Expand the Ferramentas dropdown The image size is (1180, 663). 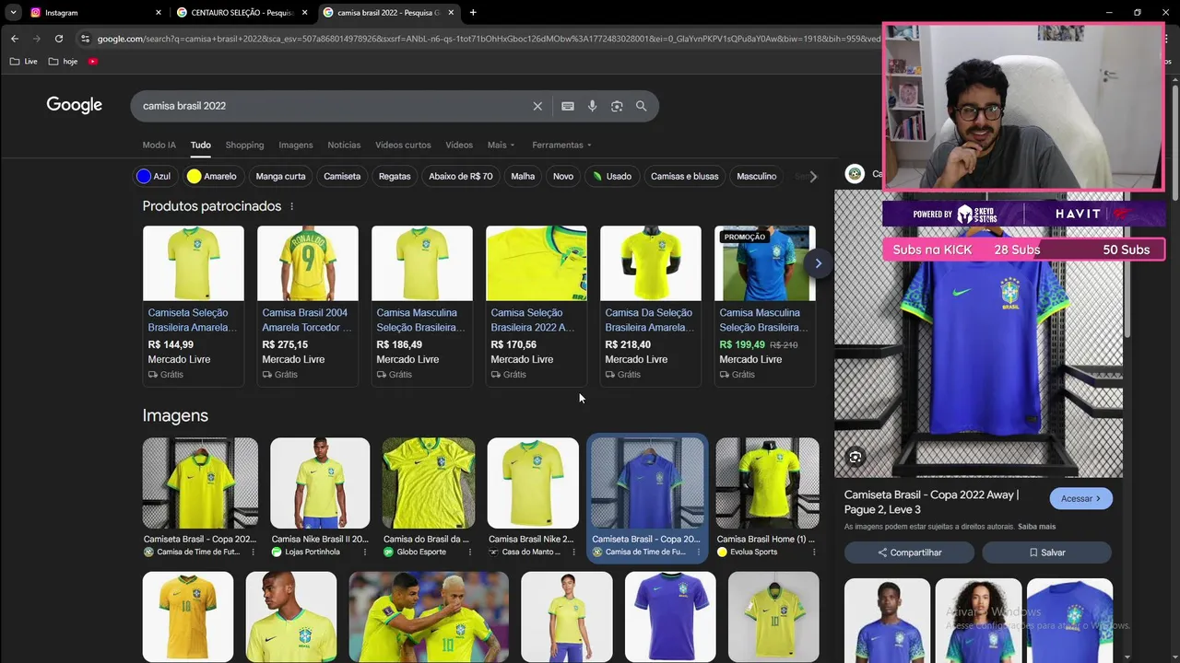561,145
